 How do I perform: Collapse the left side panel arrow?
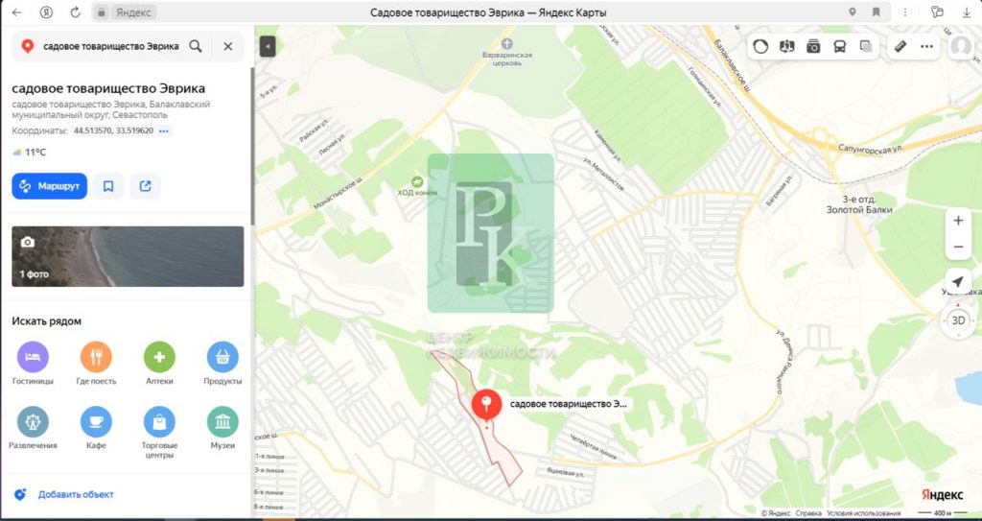tap(268, 46)
